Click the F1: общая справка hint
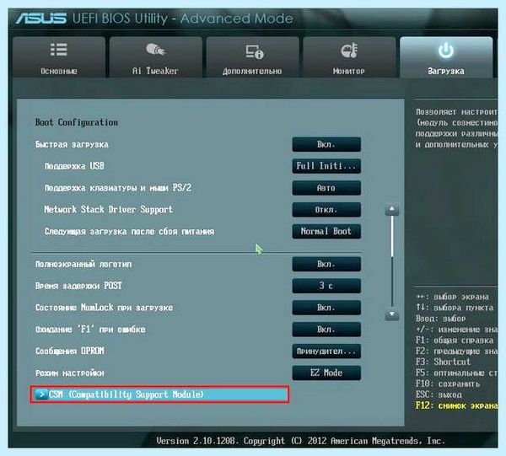This screenshot has height=456, width=506. coord(455,341)
